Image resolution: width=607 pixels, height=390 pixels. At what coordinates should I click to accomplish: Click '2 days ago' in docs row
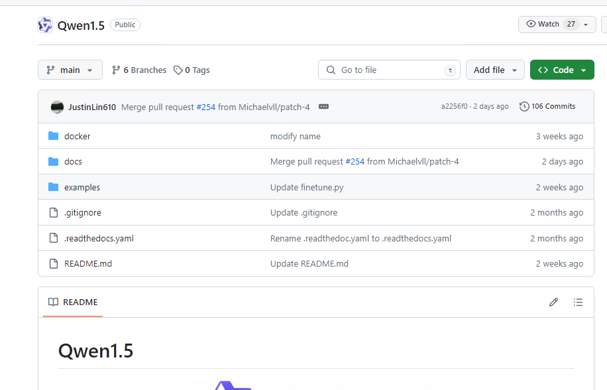563,161
